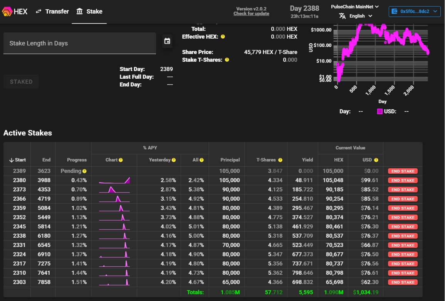Open the 0x5f0c...8dc2 wallet dropdown
Viewport: 445px width, 301px height.
pos(414,11)
